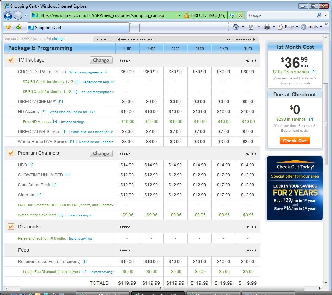Show PREVIOUS 6 MONTHS of costs
This screenshot has height=295, width=332.
coord(135,39)
